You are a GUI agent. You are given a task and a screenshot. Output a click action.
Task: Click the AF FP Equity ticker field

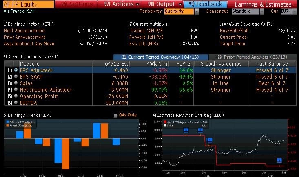(29, 4)
